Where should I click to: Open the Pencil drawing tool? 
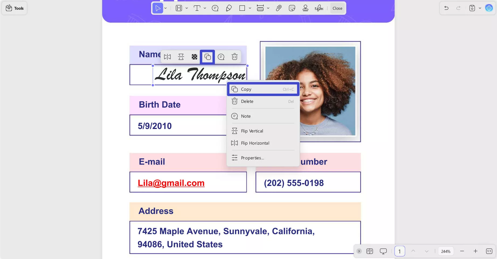pos(229,8)
